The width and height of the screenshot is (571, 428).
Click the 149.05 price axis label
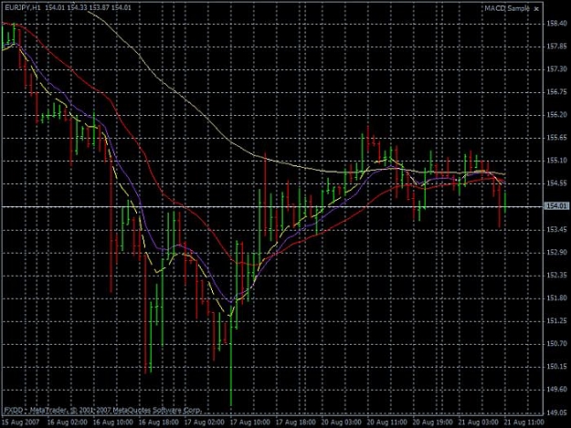click(557, 412)
